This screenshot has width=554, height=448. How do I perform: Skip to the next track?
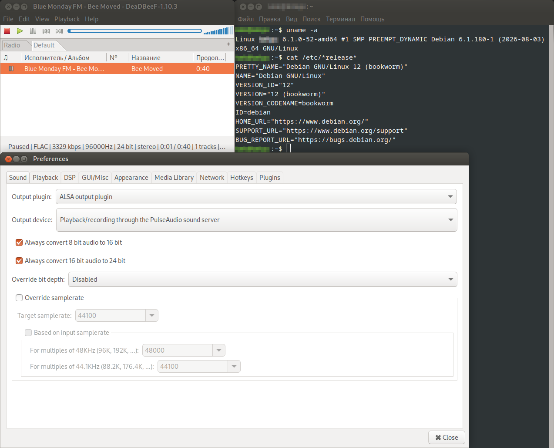point(59,31)
